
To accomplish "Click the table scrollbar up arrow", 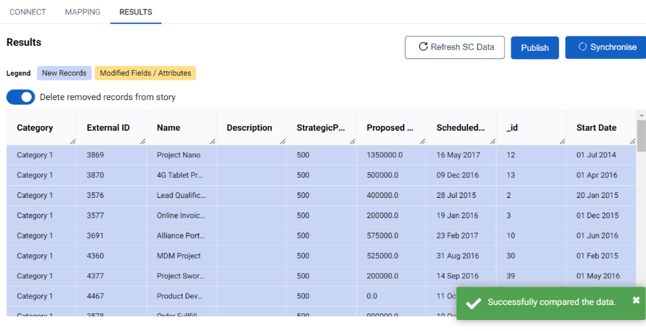I will (641, 115).
